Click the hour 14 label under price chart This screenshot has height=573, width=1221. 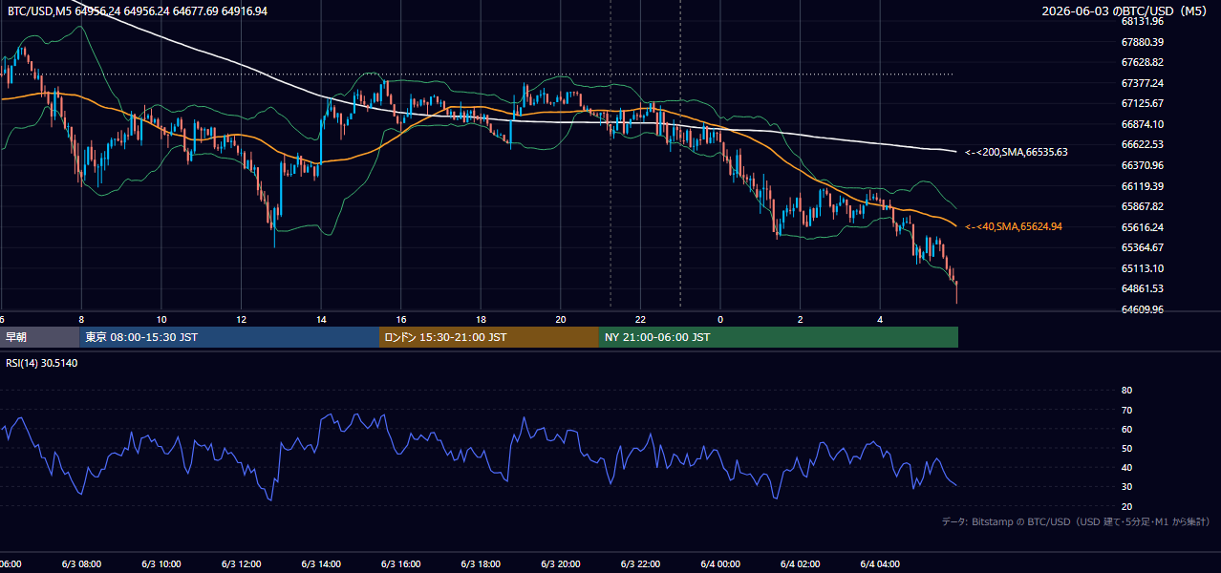(321, 319)
